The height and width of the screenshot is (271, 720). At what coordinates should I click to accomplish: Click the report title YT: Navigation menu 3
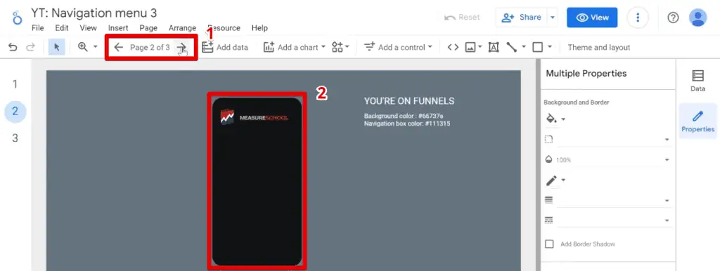point(94,13)
